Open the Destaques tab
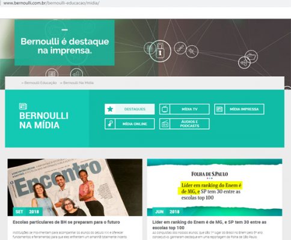291x240 pixels. (x=130, y=109)
